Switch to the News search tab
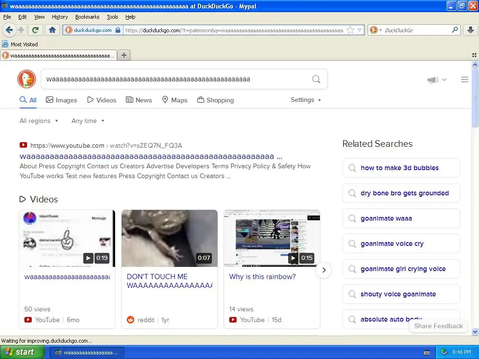The width and height of the screenshot is (479, 359). tap(139, 100)
